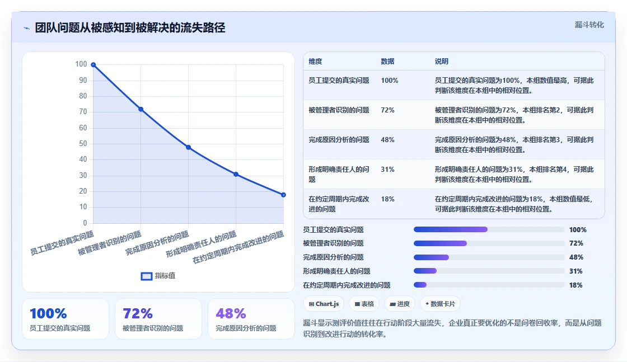Click the 维度 column header
The width and height of the screenshot is (627, 362).
tap(315, 62)
